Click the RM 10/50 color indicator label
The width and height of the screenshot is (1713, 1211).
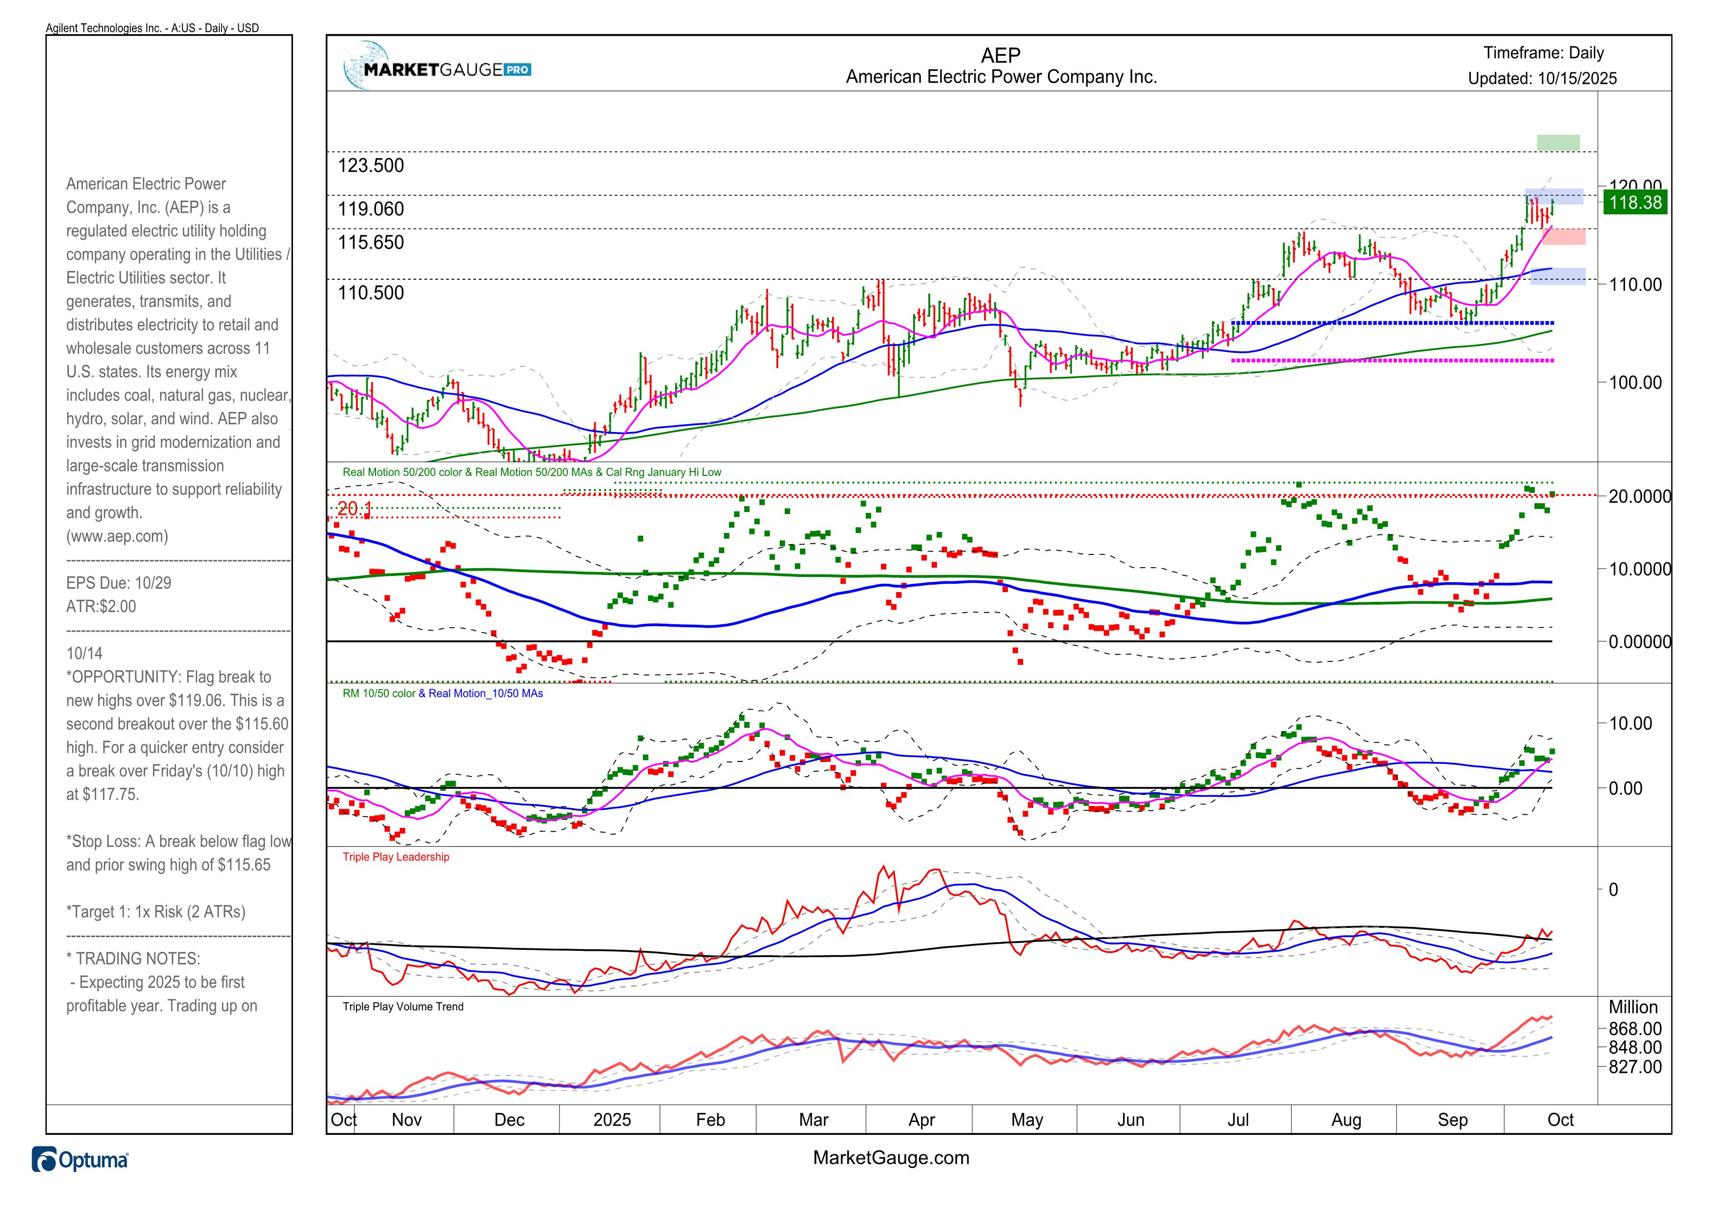378,694
